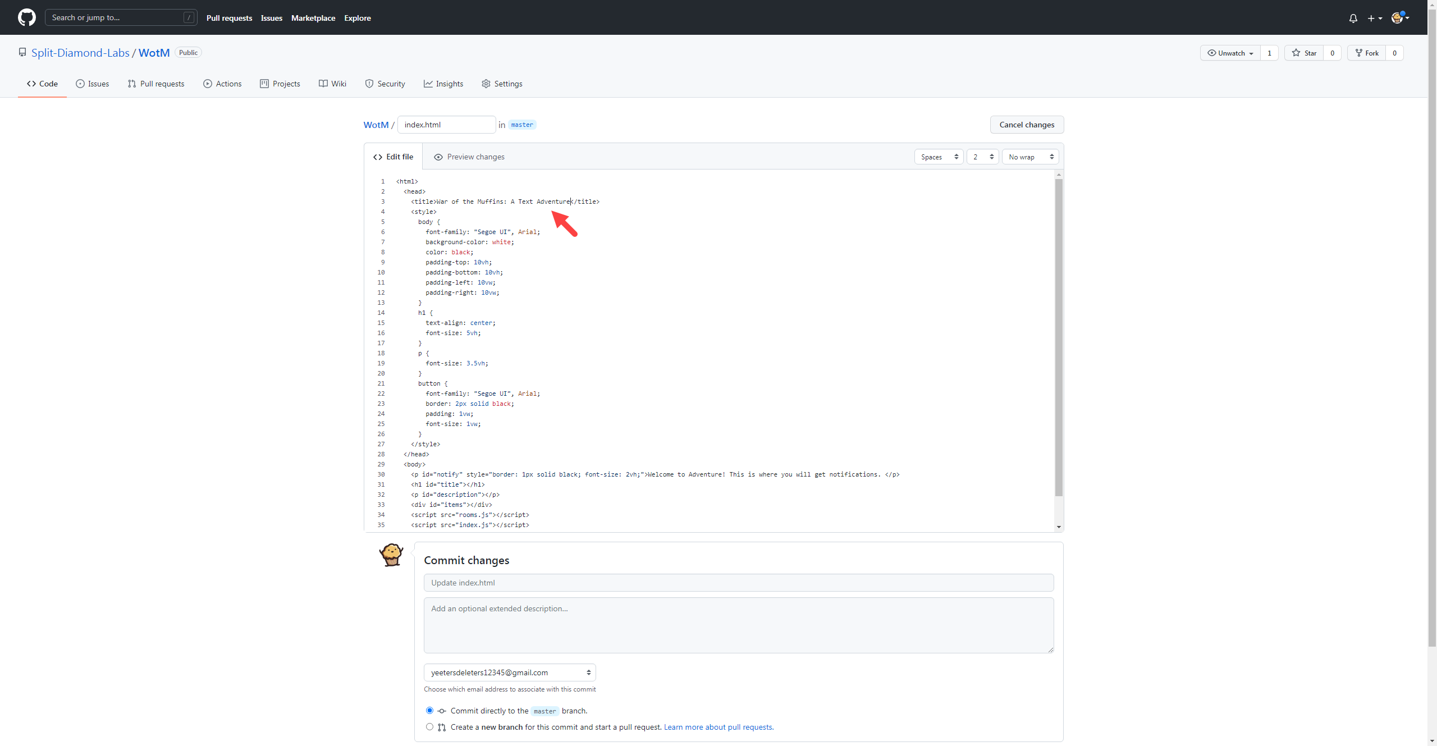Go to repository Pull requests tab
This screenshot has height=746, width=1437.
(156, 84)
